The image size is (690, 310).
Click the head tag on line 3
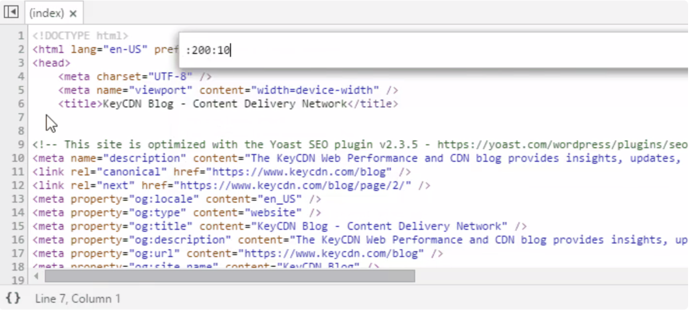coord(52,63)
